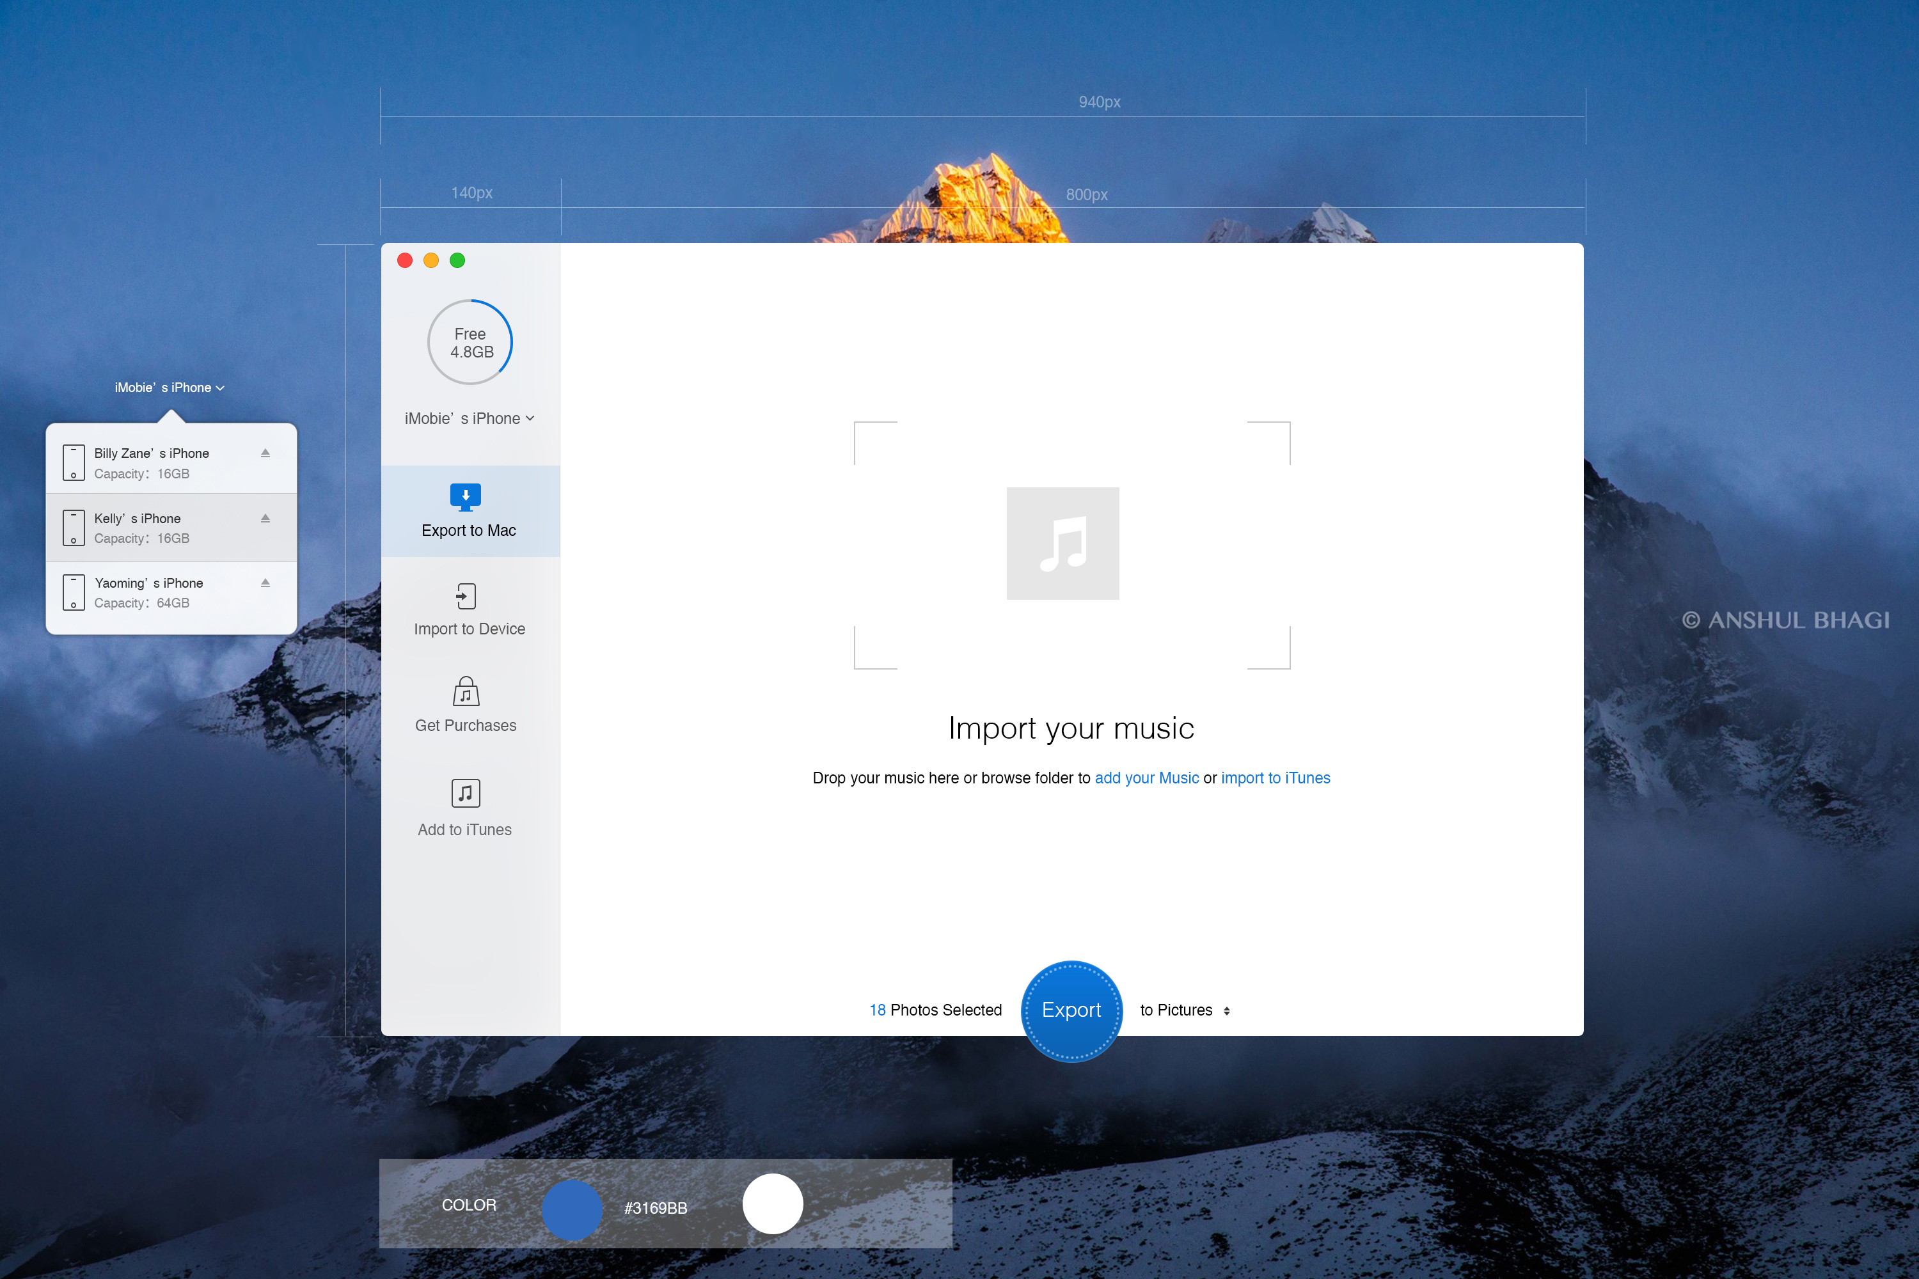Open the iMobie's iPhone dropdown above device list
Screen dimensions: 1919x1279
(x=170, y=388)
